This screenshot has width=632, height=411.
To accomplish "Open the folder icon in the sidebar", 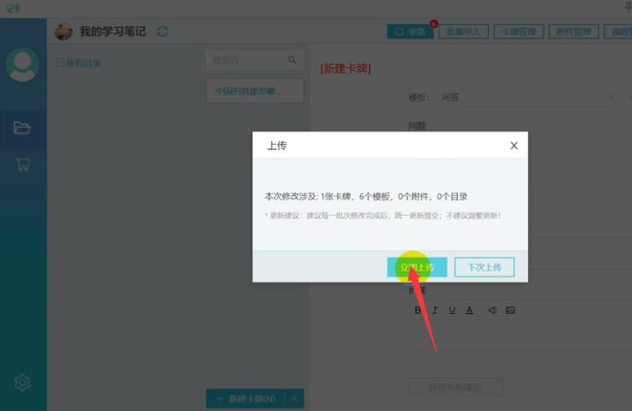I will click(x=22, y=128).
